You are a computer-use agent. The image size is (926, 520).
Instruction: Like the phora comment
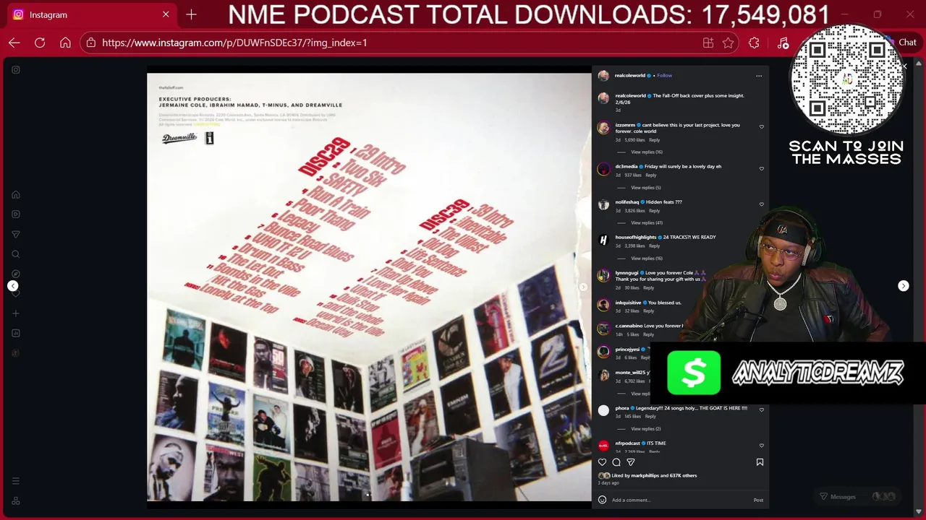click(761, 410)
